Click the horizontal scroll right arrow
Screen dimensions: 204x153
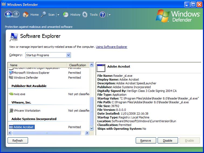coord(87,133)
